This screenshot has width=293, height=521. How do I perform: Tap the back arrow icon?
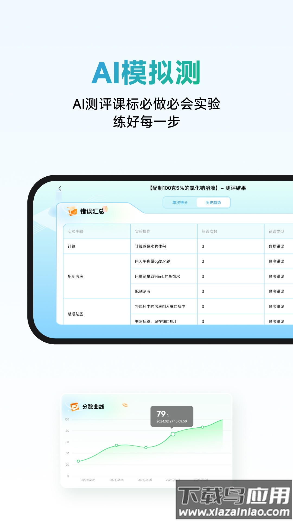point(60,188)
